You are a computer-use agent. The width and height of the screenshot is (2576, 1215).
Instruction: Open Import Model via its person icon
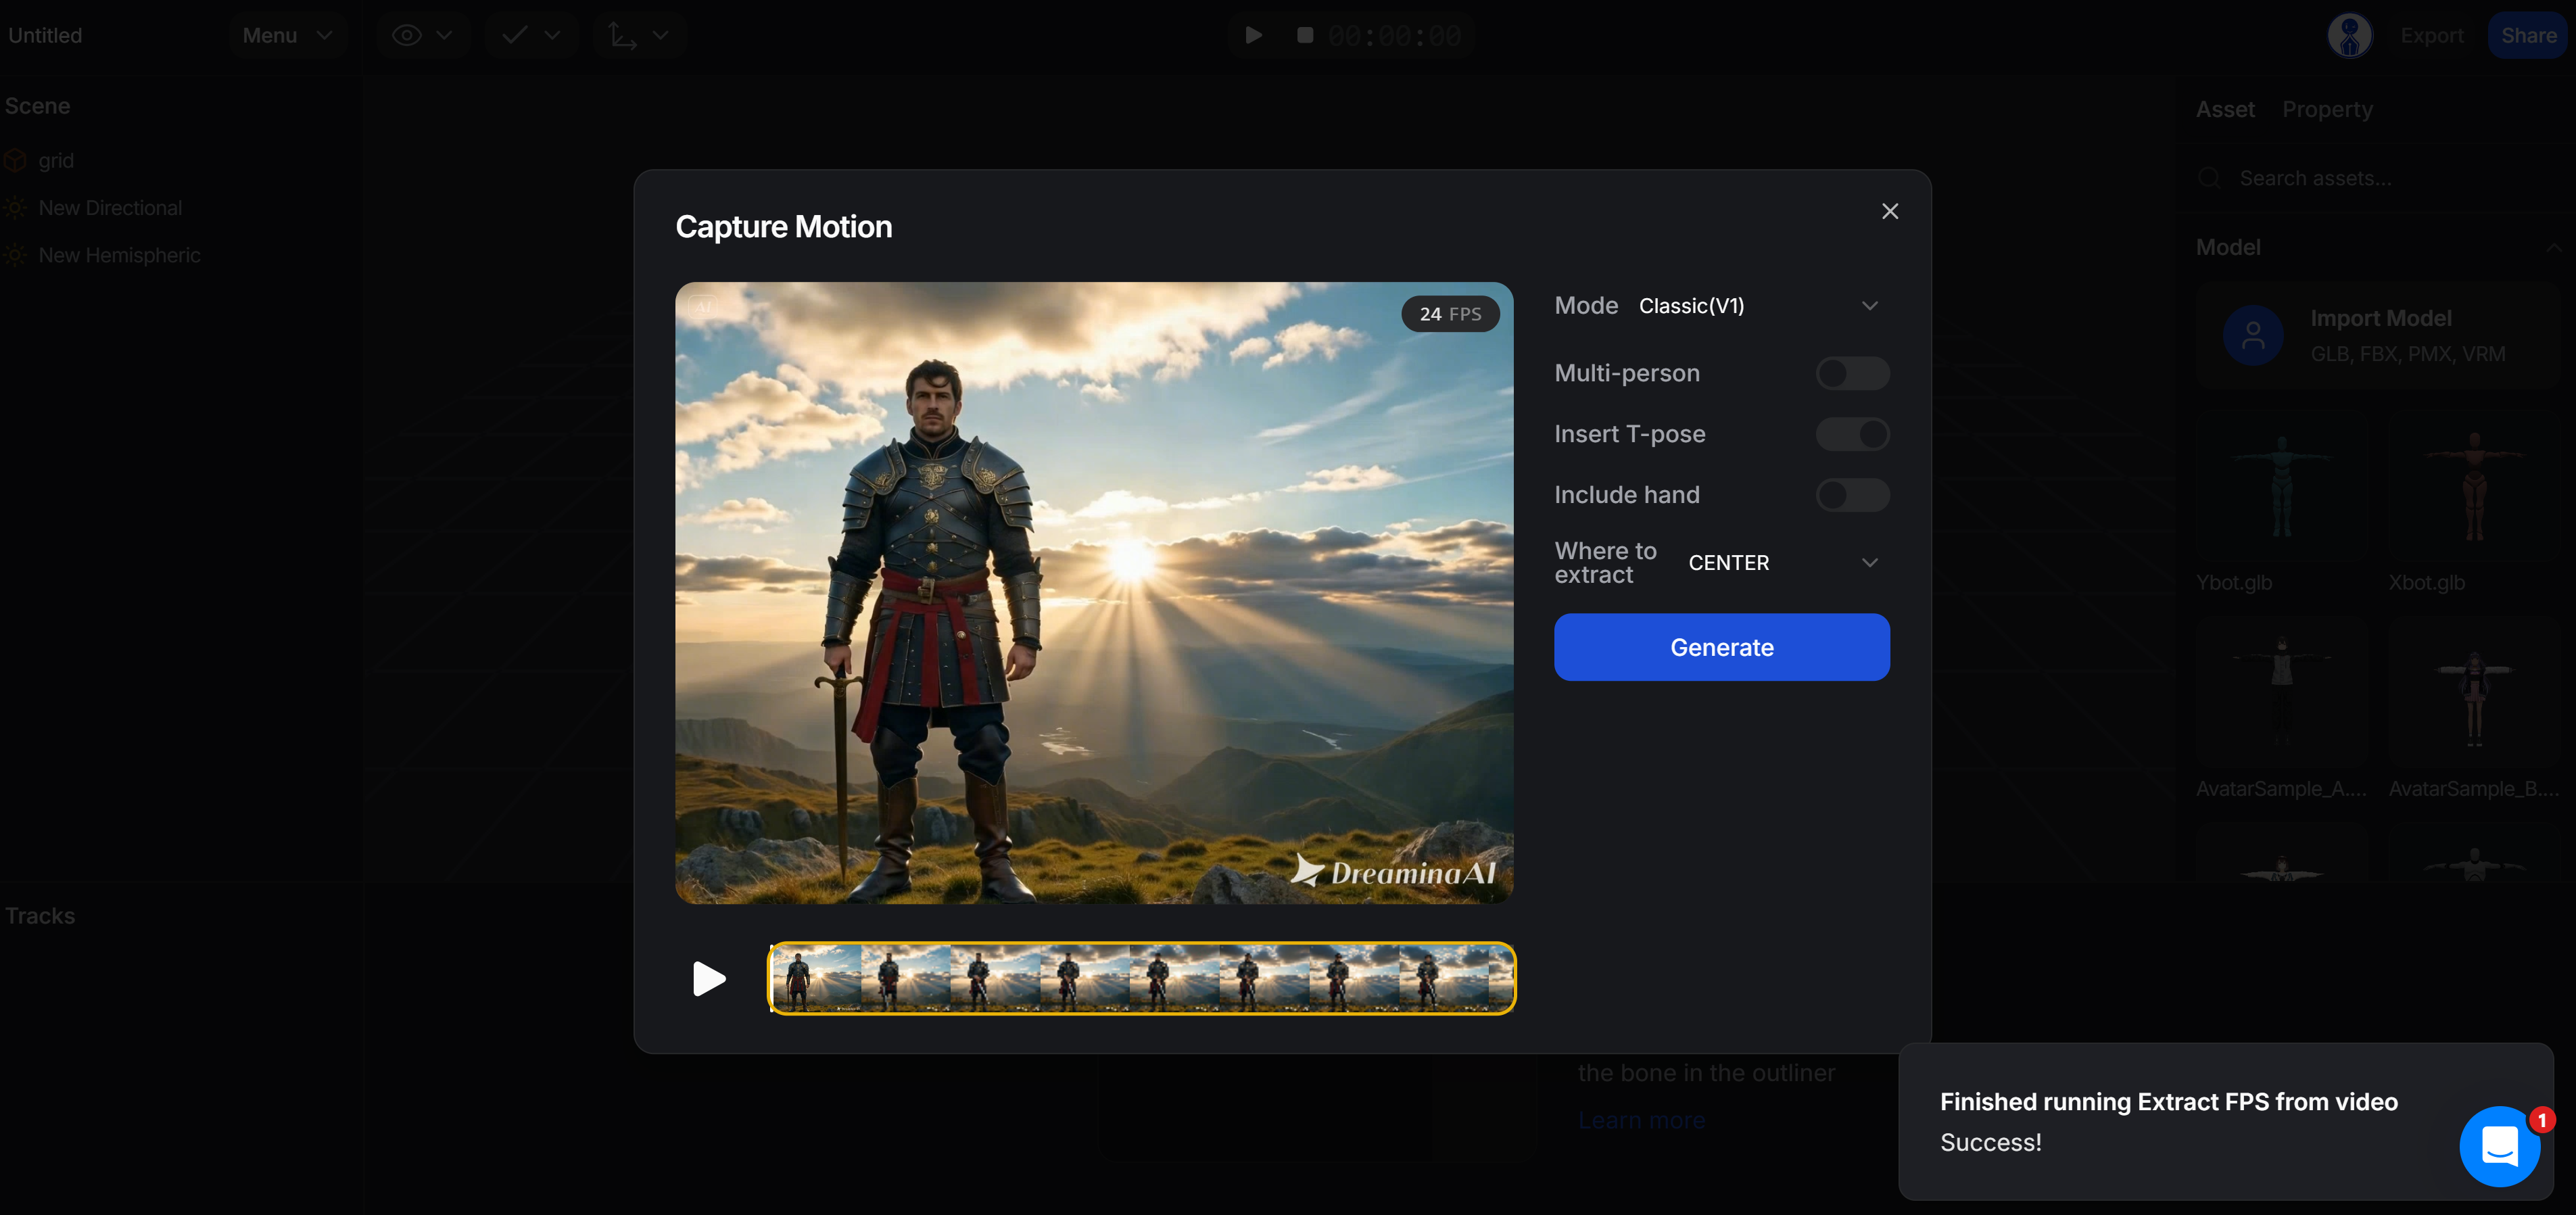[x=2254, y=335]
